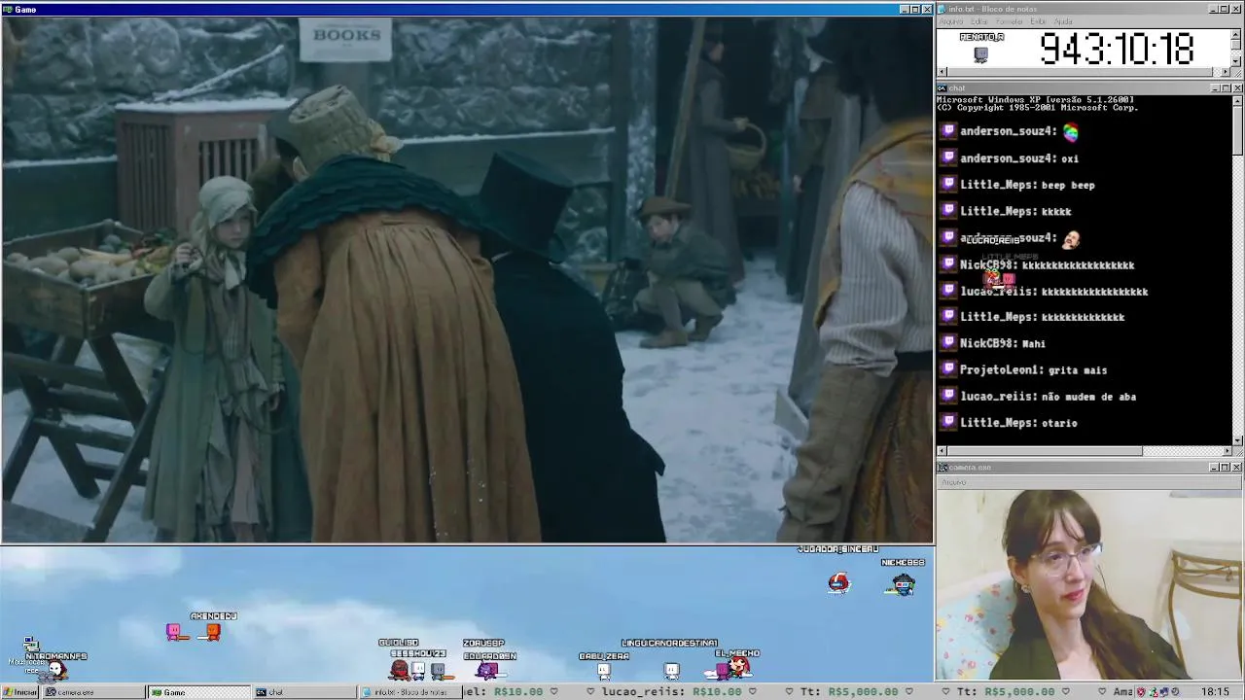Switch to the chat taskbar button
1245x700 pixels.
tap(304, 692)
